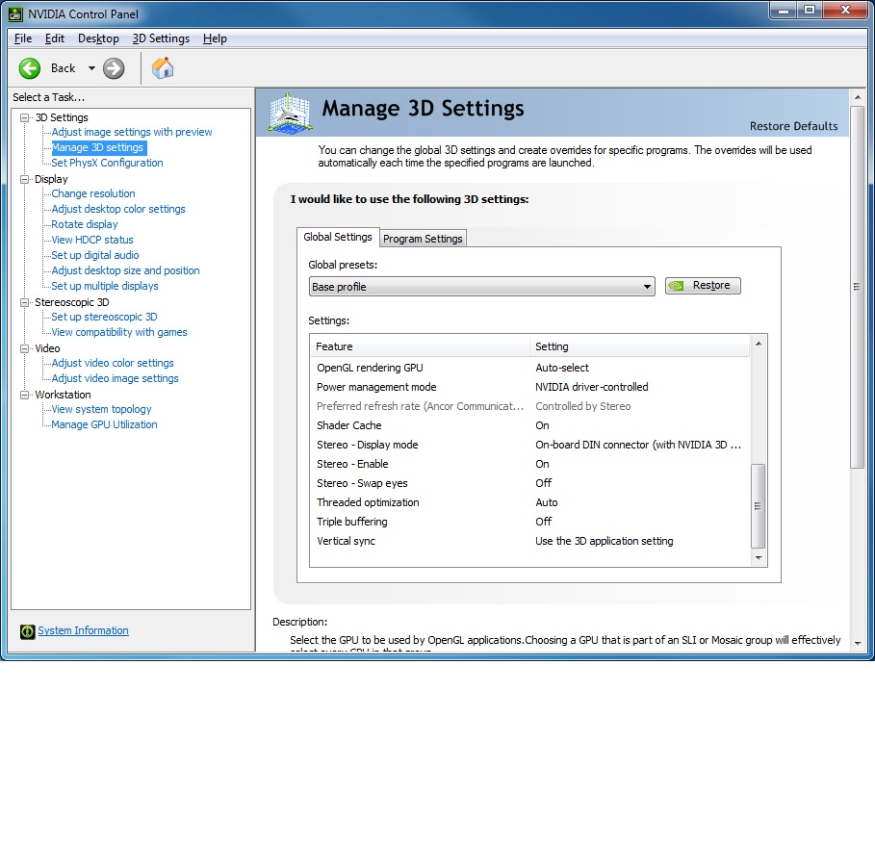
Task: Open the Global presets Base profile dropdown
Action: point(481,287)
